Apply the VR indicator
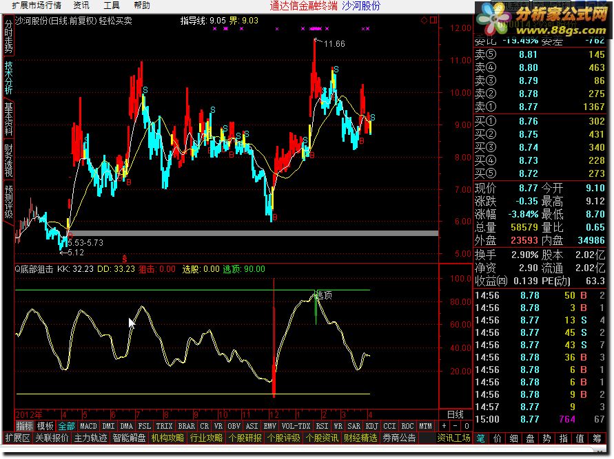Image resolution: width=614 pixels, height=459 pixels. click(x=218, y=426)
